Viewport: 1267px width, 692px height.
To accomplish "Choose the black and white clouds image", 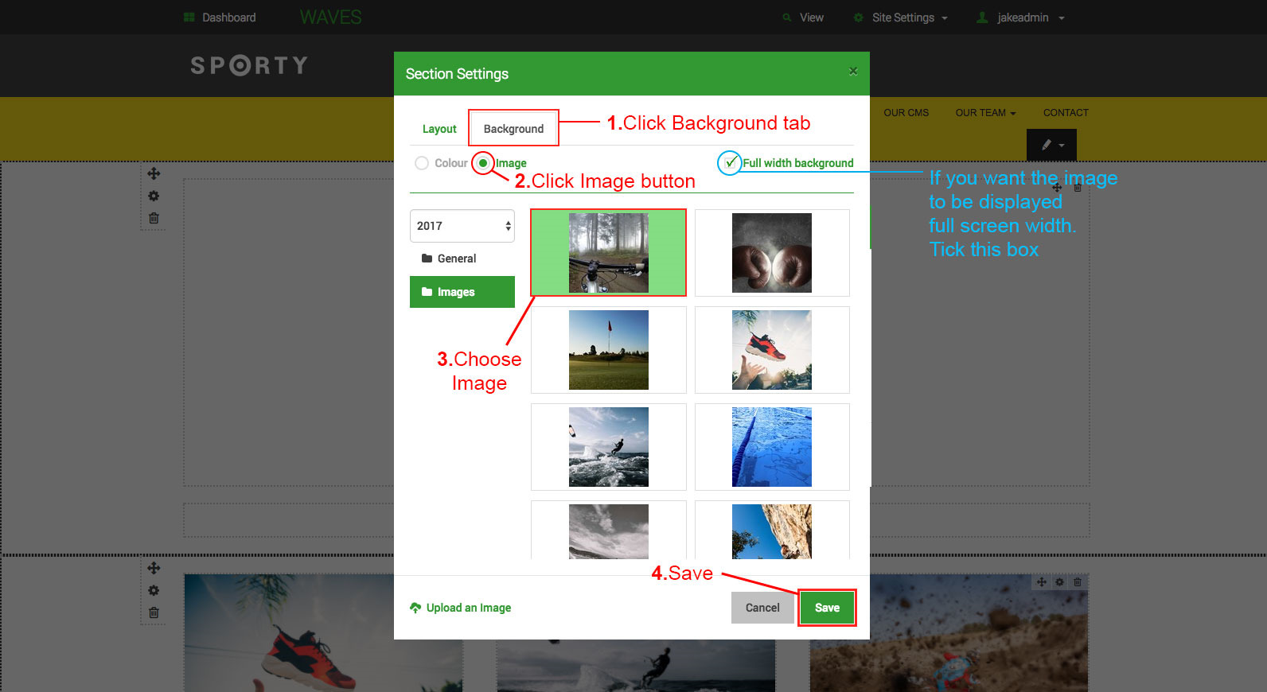I will click(x=608, y=531).
